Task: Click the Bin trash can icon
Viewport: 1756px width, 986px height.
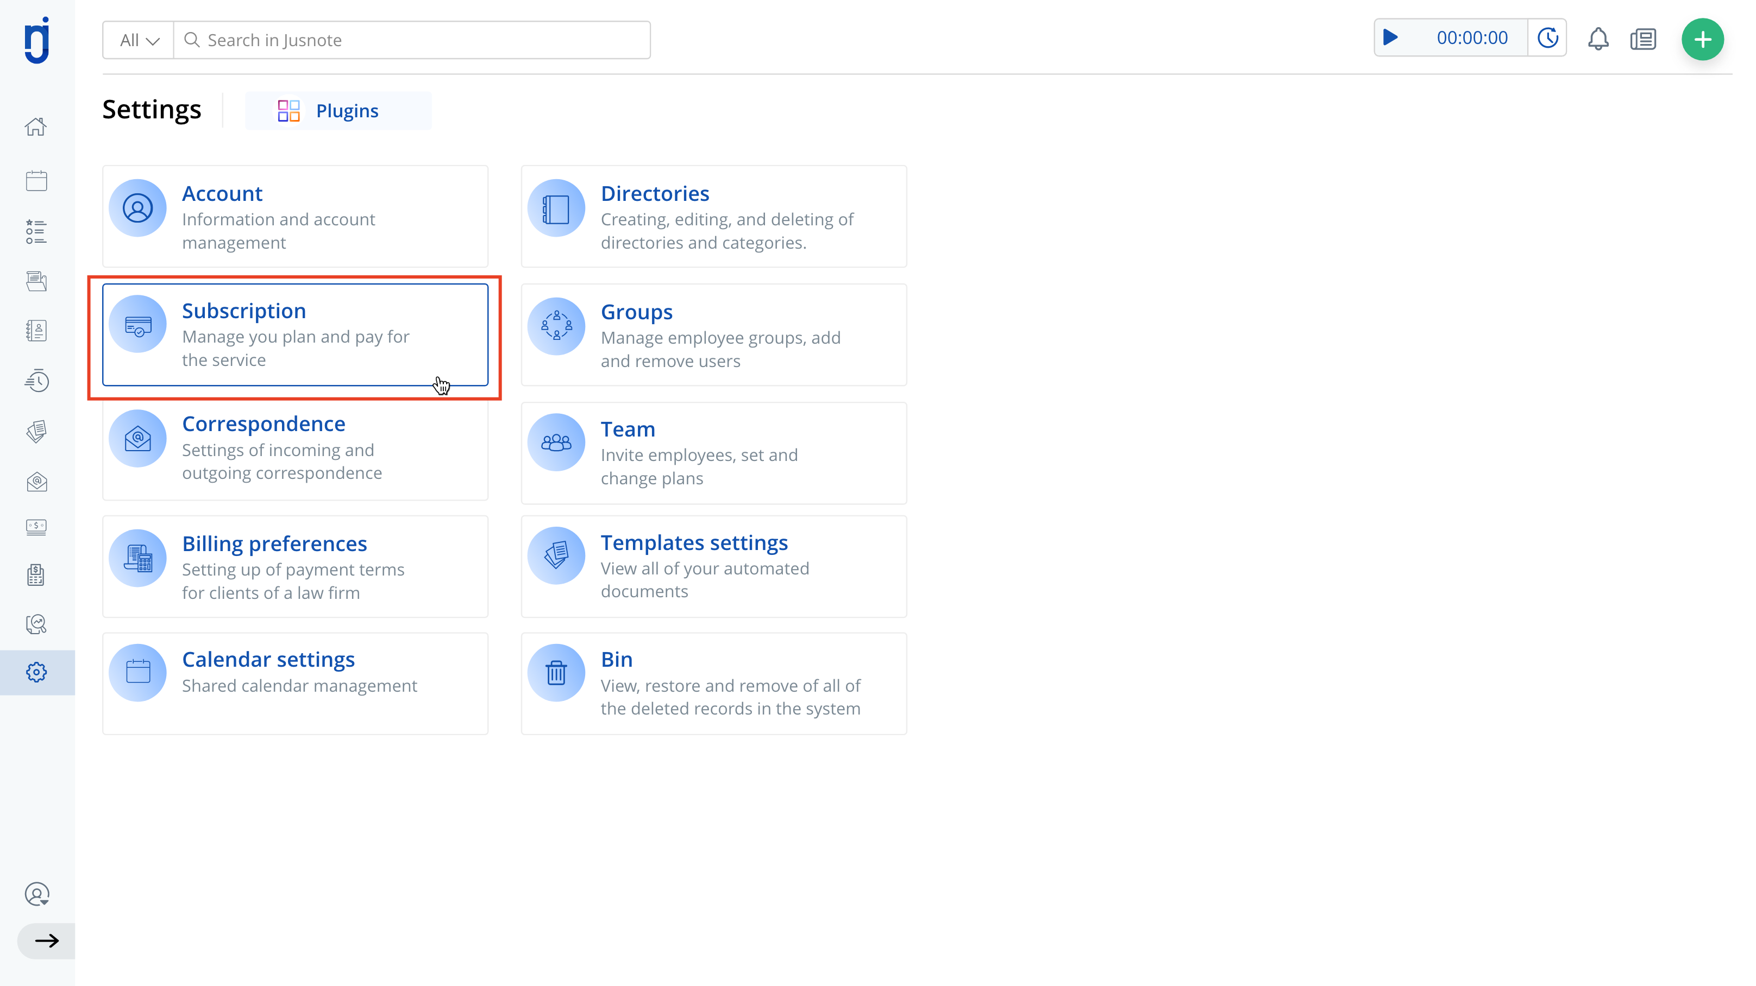Action: (x=556, y=673)
